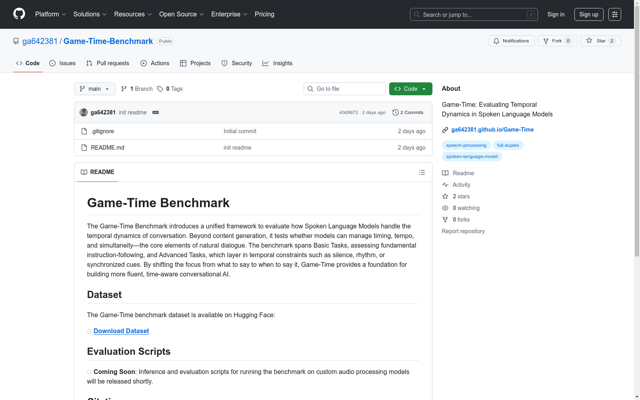Click the Fork icon

point(546,41)
